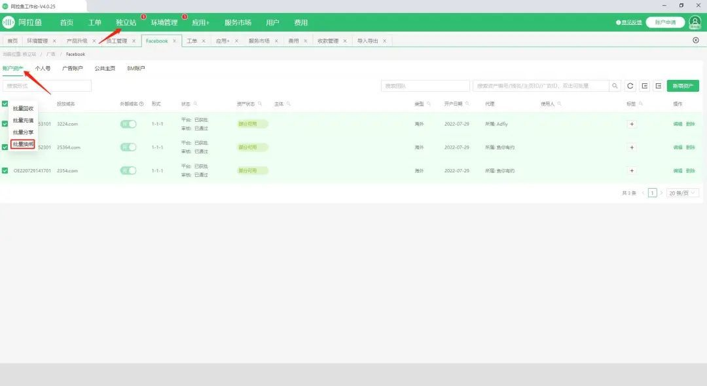Viewport: 707px width, 386px height.
Task: Close the 收款管理 tab
Action: 345,41
